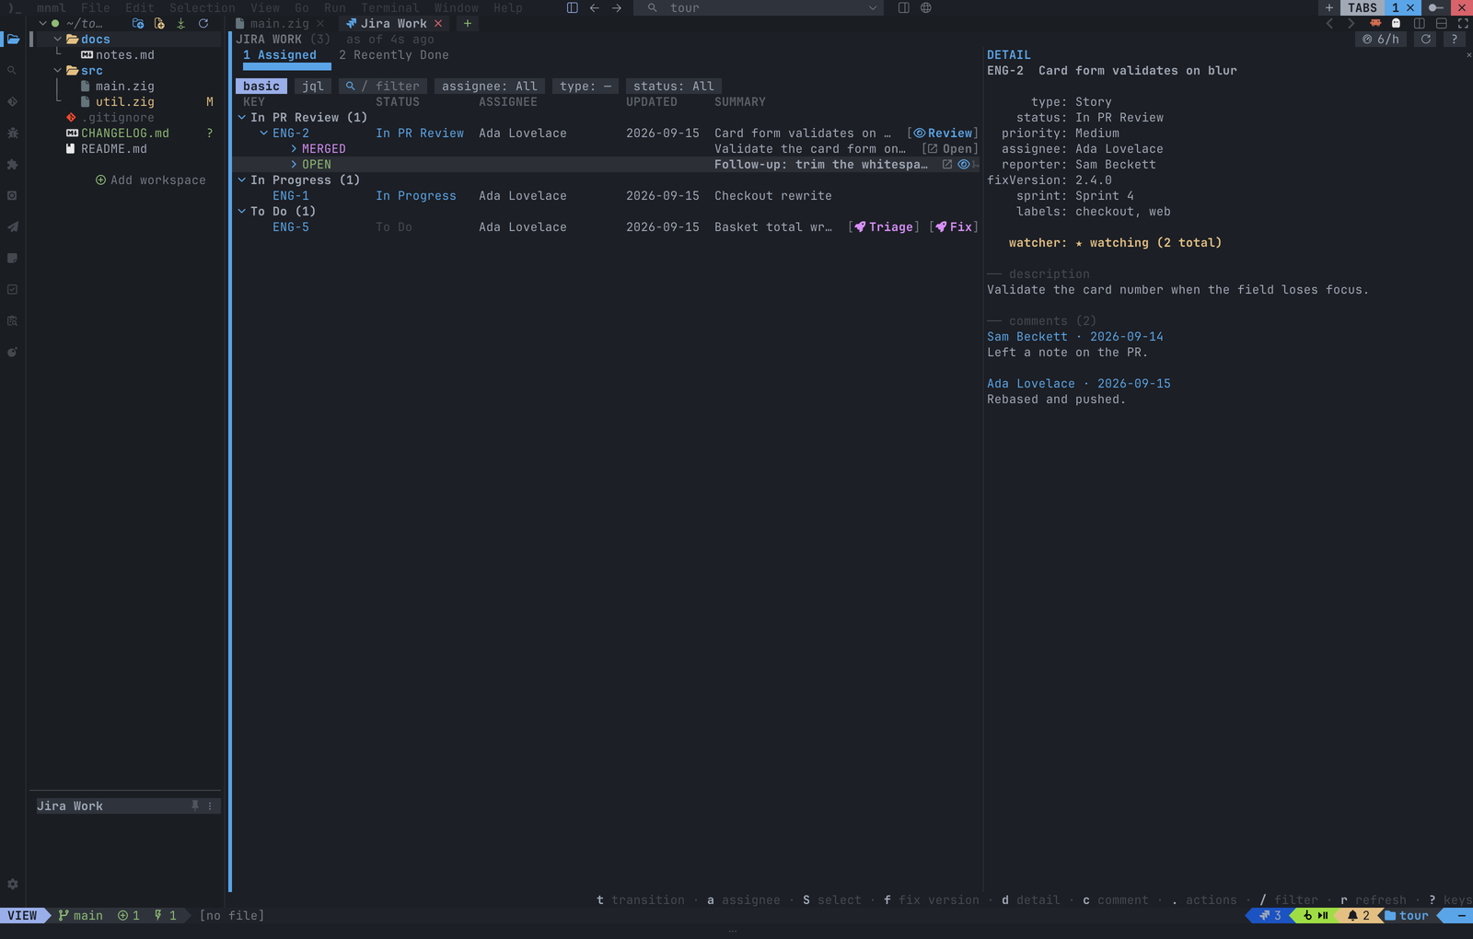The image size is (1473, 939).
Task: Click the filter search input field
Action: point(383,86)
